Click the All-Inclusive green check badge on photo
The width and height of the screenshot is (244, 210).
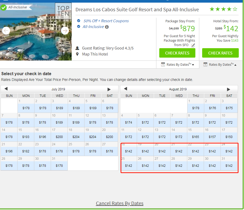coord(3,8)
